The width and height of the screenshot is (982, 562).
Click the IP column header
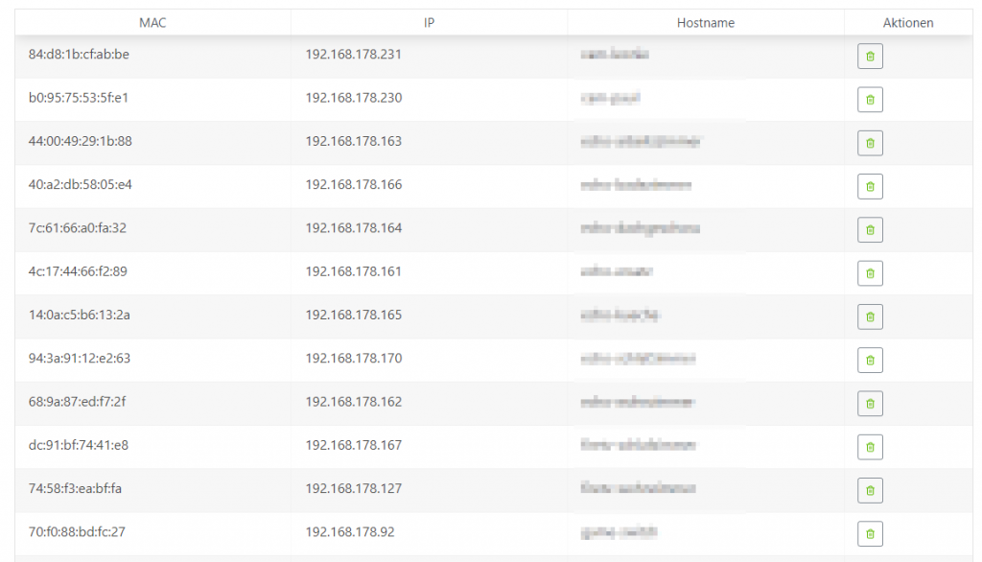pos(429,23)
